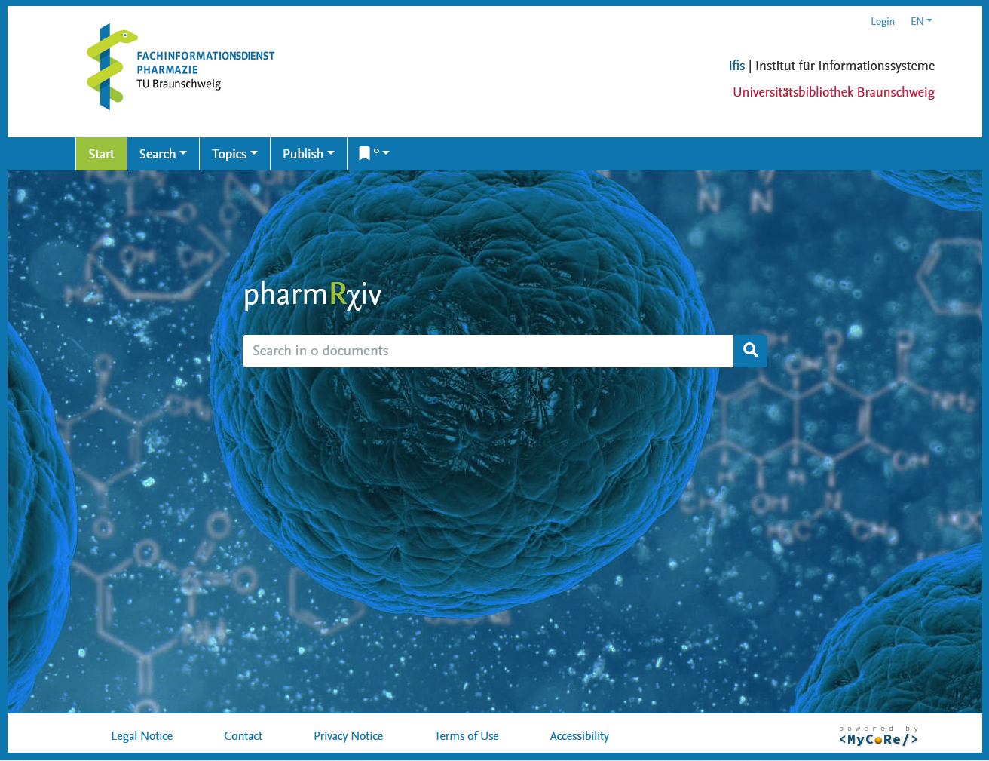The height and width of the screenshot is (761, 989).
Task: Open the Accessibility footer link
Action: point(579,736)
